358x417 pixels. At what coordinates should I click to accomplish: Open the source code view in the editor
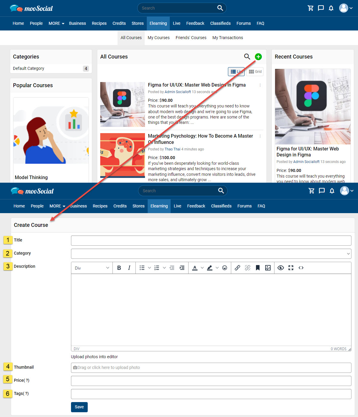(x=301, y=268)
